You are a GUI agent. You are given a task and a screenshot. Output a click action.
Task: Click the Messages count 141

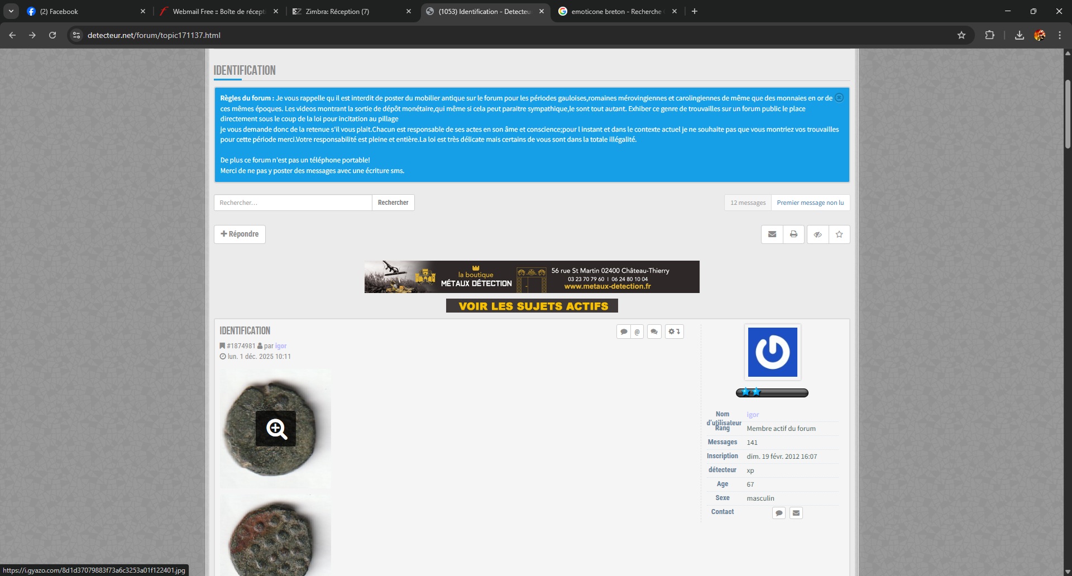click(x=752, y=443)
